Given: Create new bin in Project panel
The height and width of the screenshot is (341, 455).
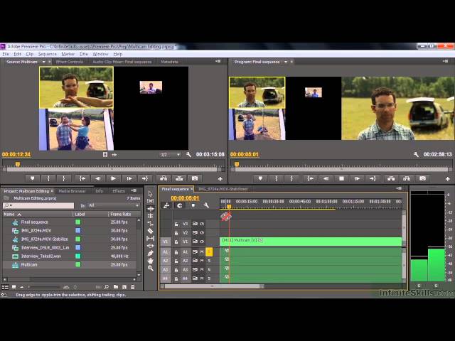Looking at the screenshot, I should click(116, 287).
